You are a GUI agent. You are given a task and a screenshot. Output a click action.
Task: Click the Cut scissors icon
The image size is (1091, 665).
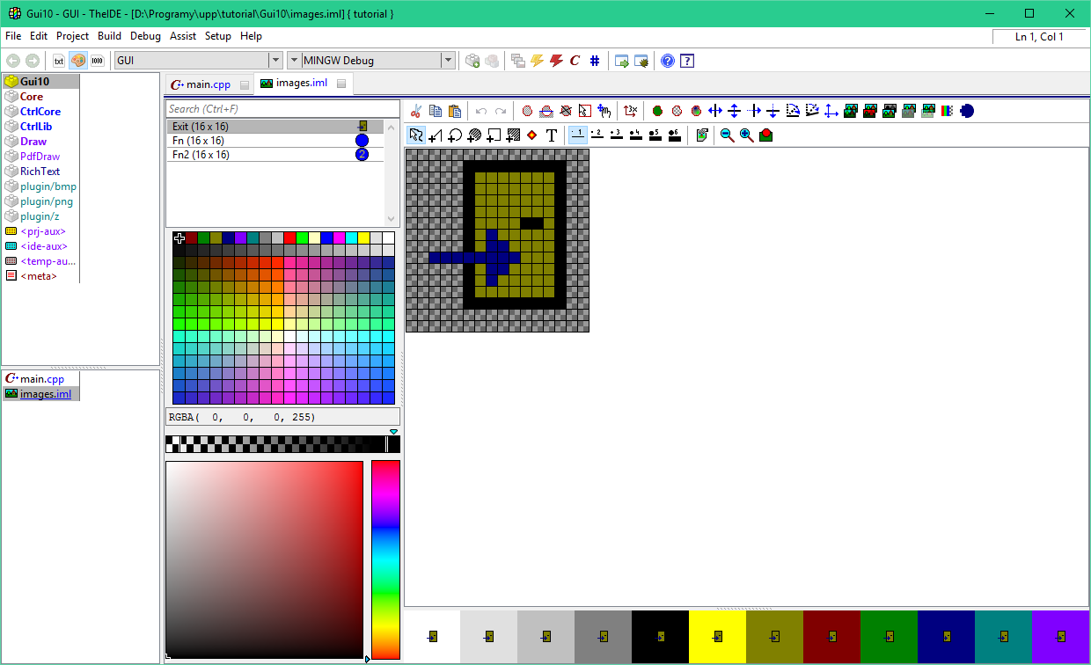[416, 111]
